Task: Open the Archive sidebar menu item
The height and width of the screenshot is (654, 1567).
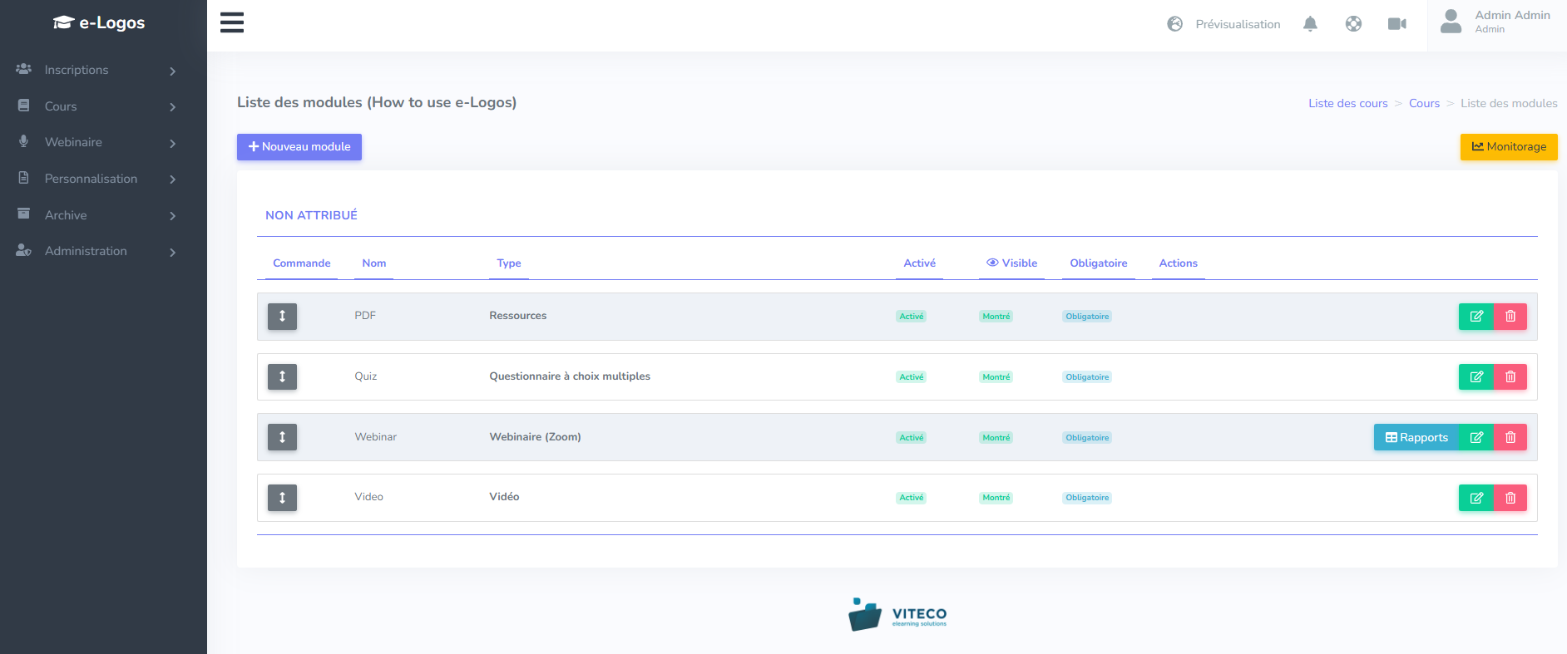Action: pos(96,215)
